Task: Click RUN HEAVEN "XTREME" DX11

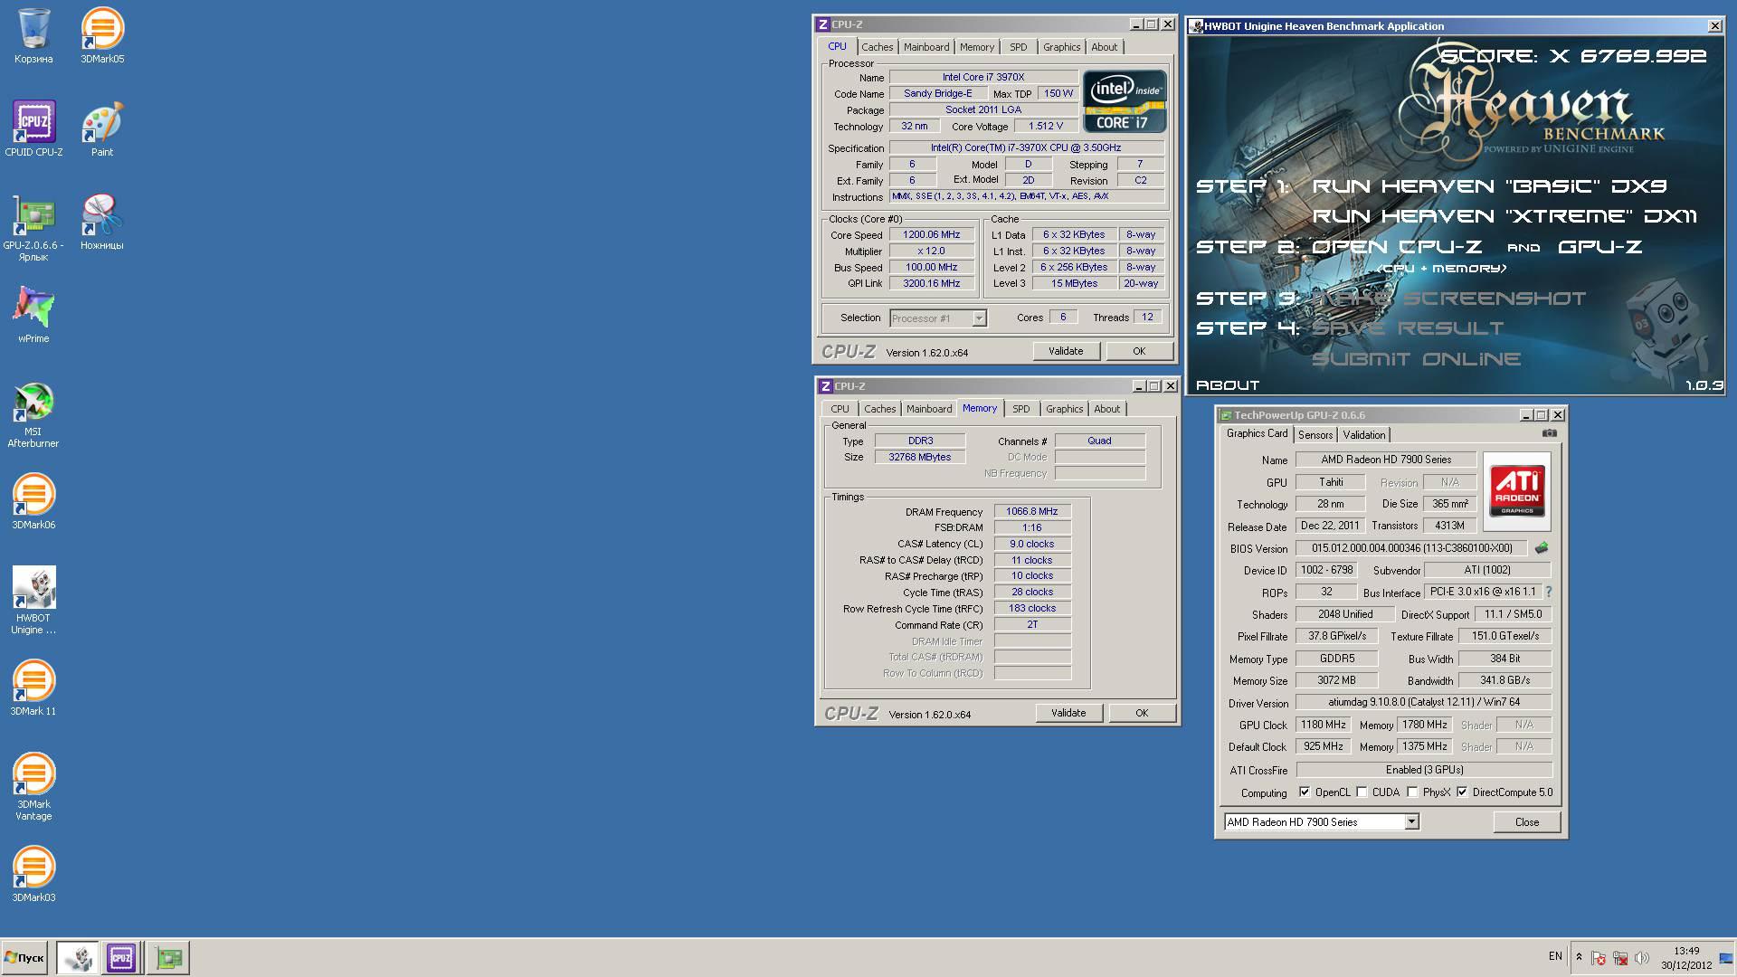Action: pyautogui.click(x=1504, y=216)
